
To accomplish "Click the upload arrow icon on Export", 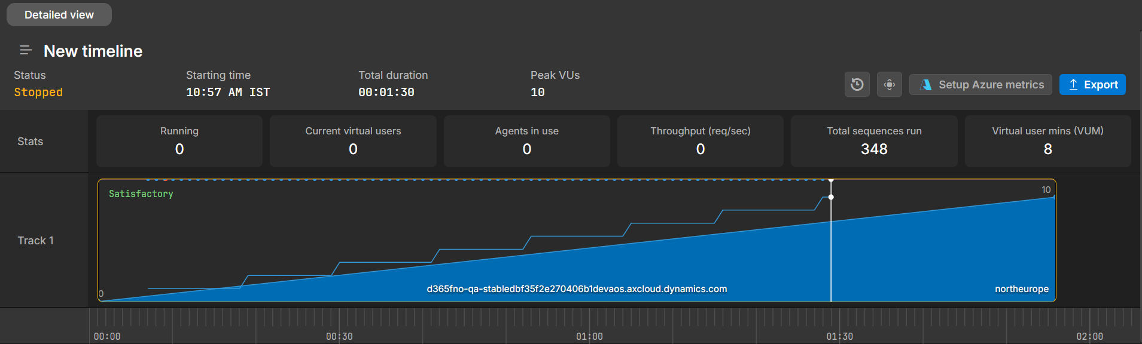I will [1073, 85].
